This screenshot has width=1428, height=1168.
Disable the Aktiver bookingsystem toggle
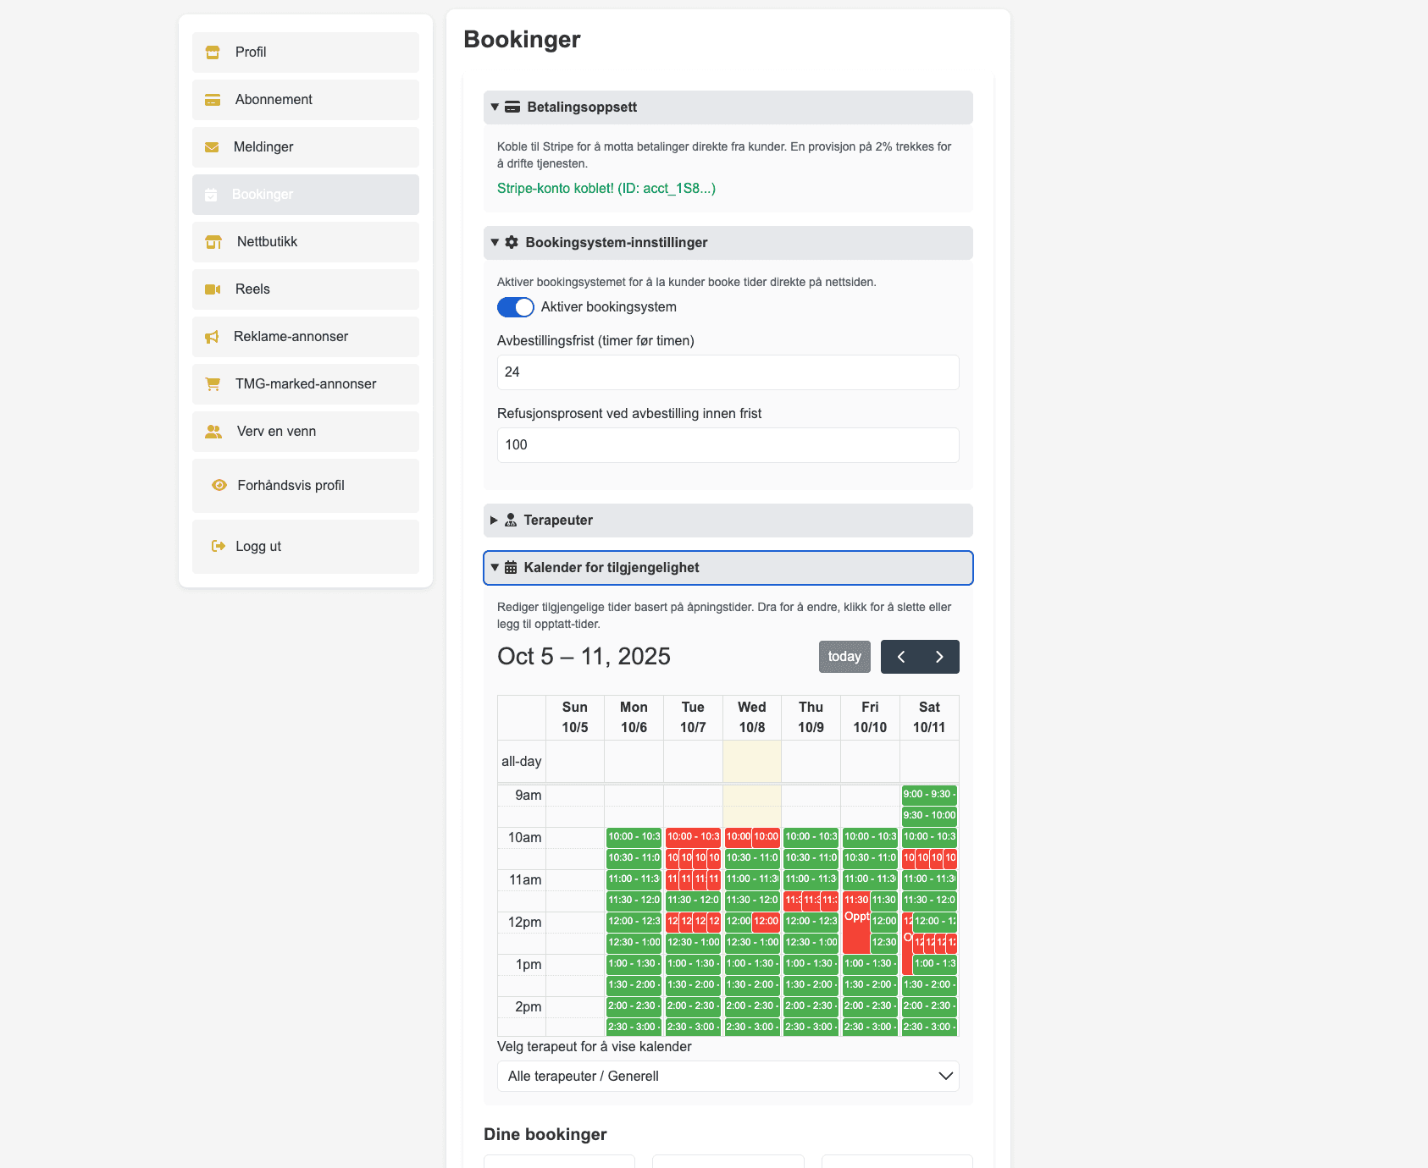(515, 307)
